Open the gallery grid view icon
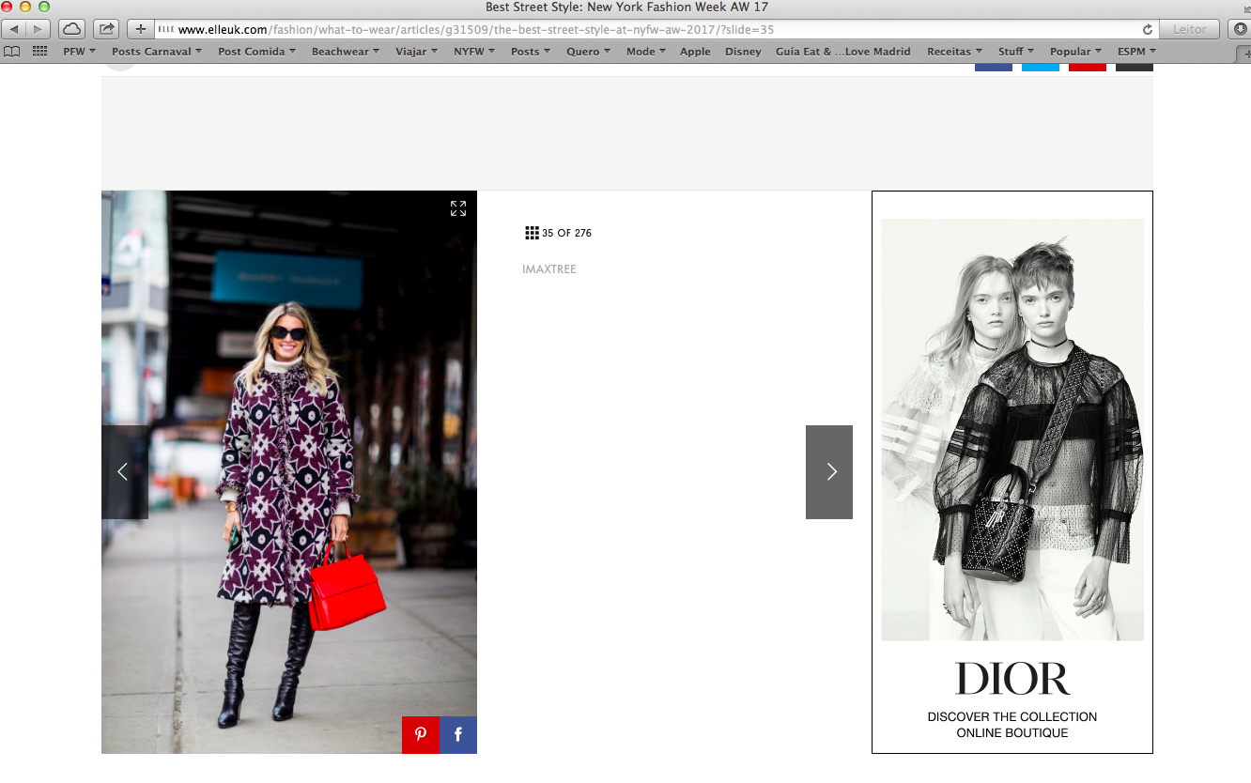1251x783 pixels. [x=532, y=233]
